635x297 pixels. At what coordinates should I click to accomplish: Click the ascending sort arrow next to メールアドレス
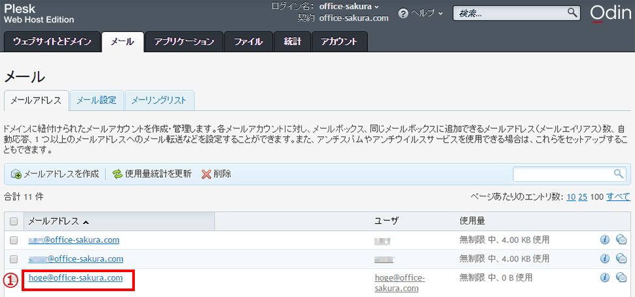[x=86, y=222]
